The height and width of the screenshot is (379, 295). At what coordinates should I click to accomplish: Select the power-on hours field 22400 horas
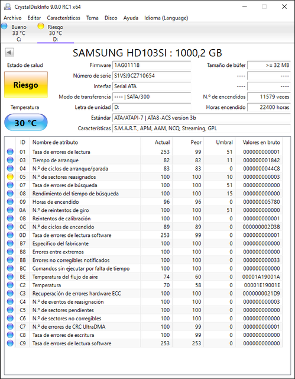coord(269,107)
